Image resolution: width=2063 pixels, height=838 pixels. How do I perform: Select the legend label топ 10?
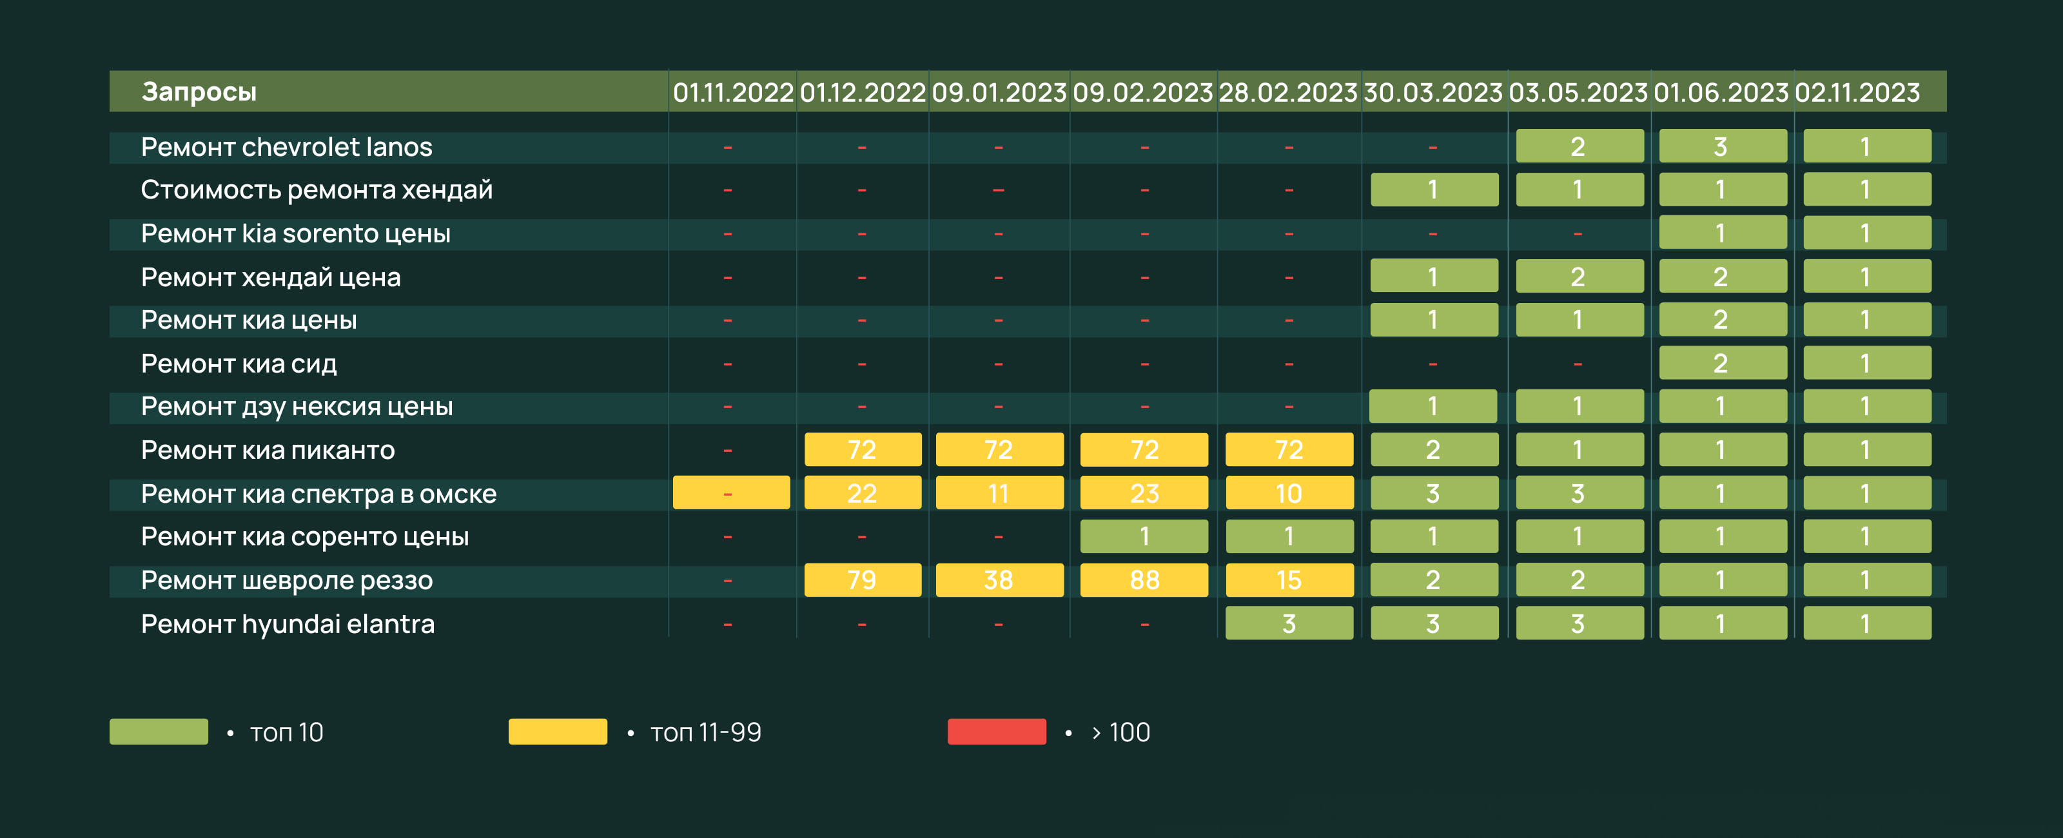coord(287,733)
